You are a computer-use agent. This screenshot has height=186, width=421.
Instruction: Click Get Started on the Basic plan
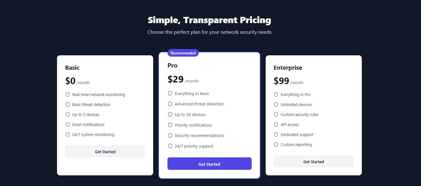pos(105,152)
